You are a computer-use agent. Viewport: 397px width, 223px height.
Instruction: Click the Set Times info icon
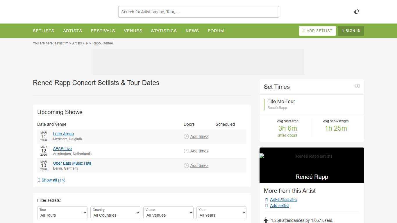[357, 86]
